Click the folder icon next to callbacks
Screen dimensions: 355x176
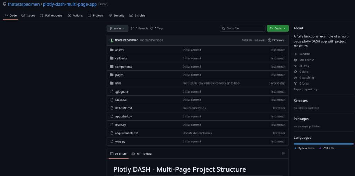coord(112,58)
